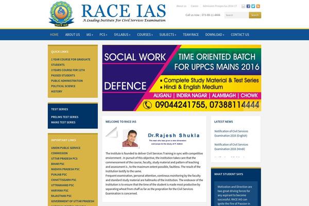The width and height of the screenshot is (309, 206).
Task: Expand the DOWNLOAD menu dropdown
Action: (x=215, y=35)
